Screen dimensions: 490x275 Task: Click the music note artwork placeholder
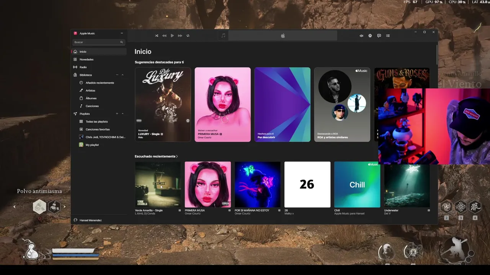224,36
